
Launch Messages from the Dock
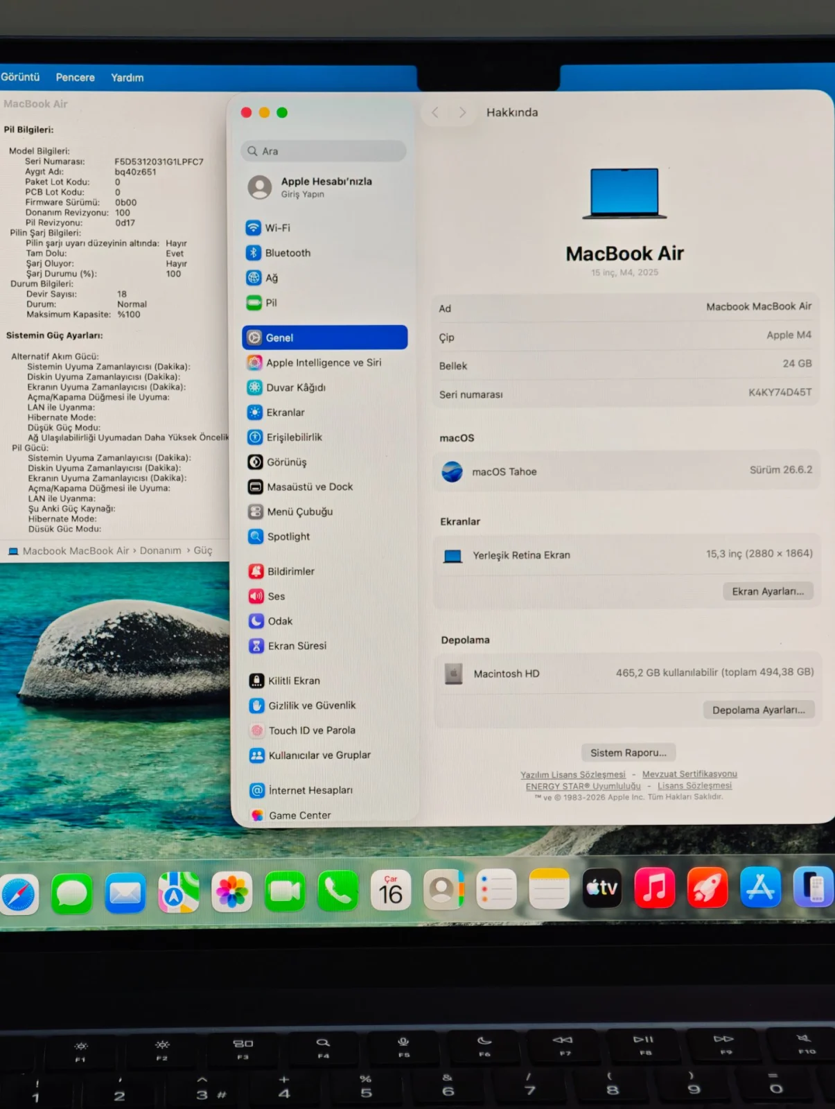[71, 893]
